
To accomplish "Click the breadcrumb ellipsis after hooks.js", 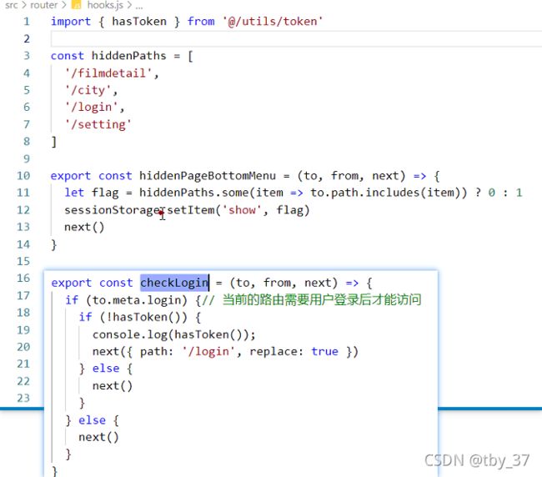I will [139, 6].
